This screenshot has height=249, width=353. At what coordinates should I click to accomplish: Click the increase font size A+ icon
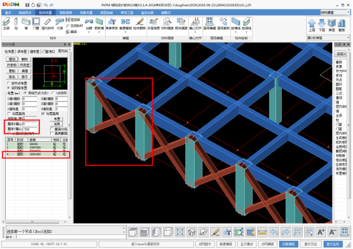[321, 232]
